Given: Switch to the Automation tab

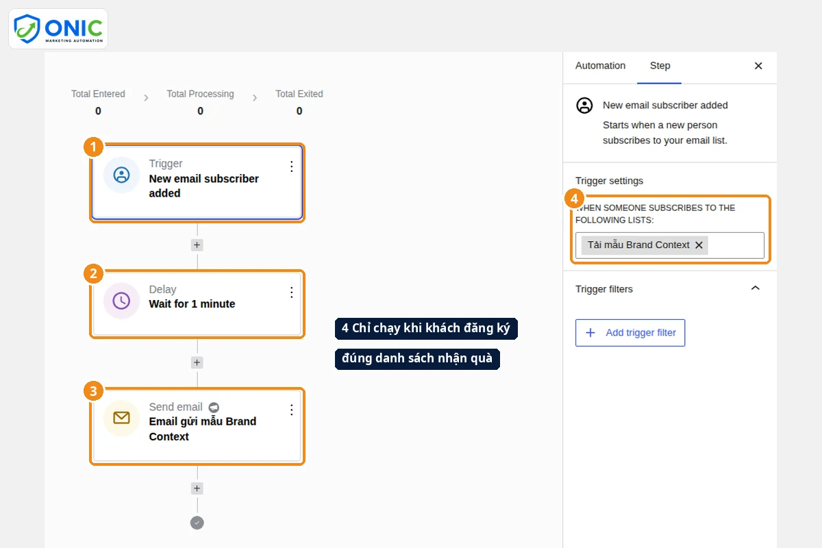Looking at the screenshot, I should tap(600, 66).
